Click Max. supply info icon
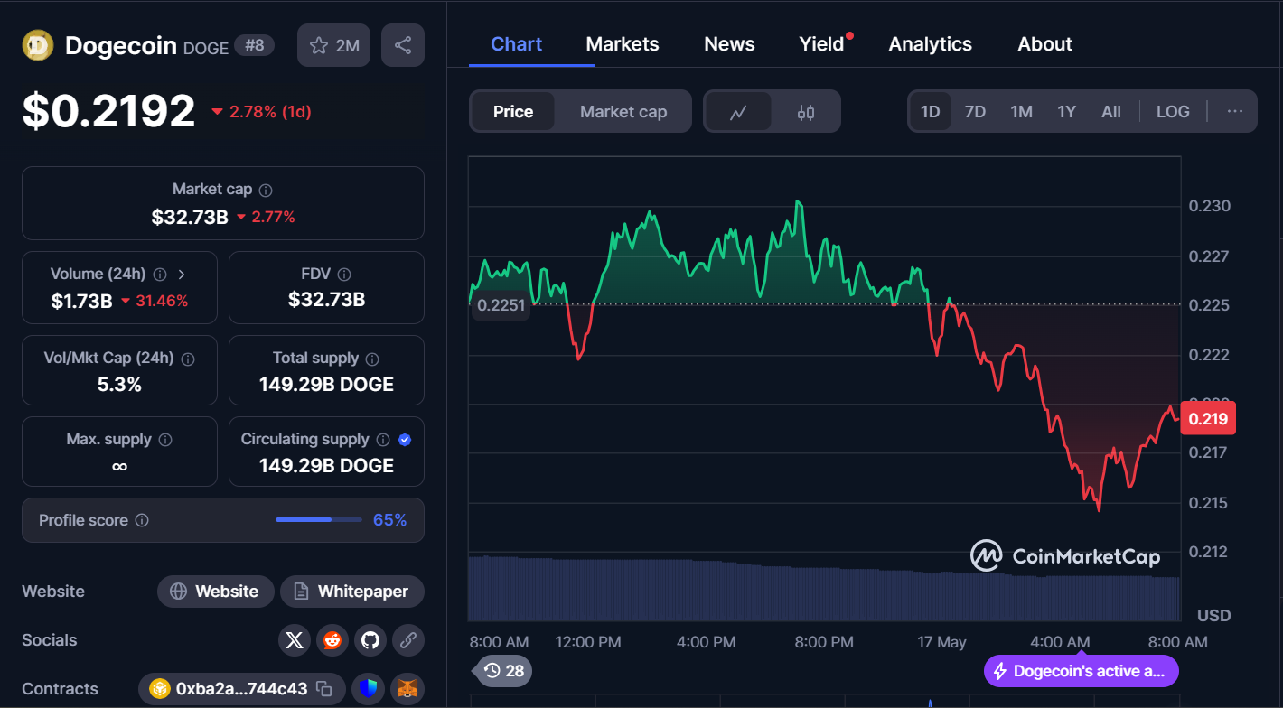The height and width of the screenshot is (708, 1283). pos(165,440)
